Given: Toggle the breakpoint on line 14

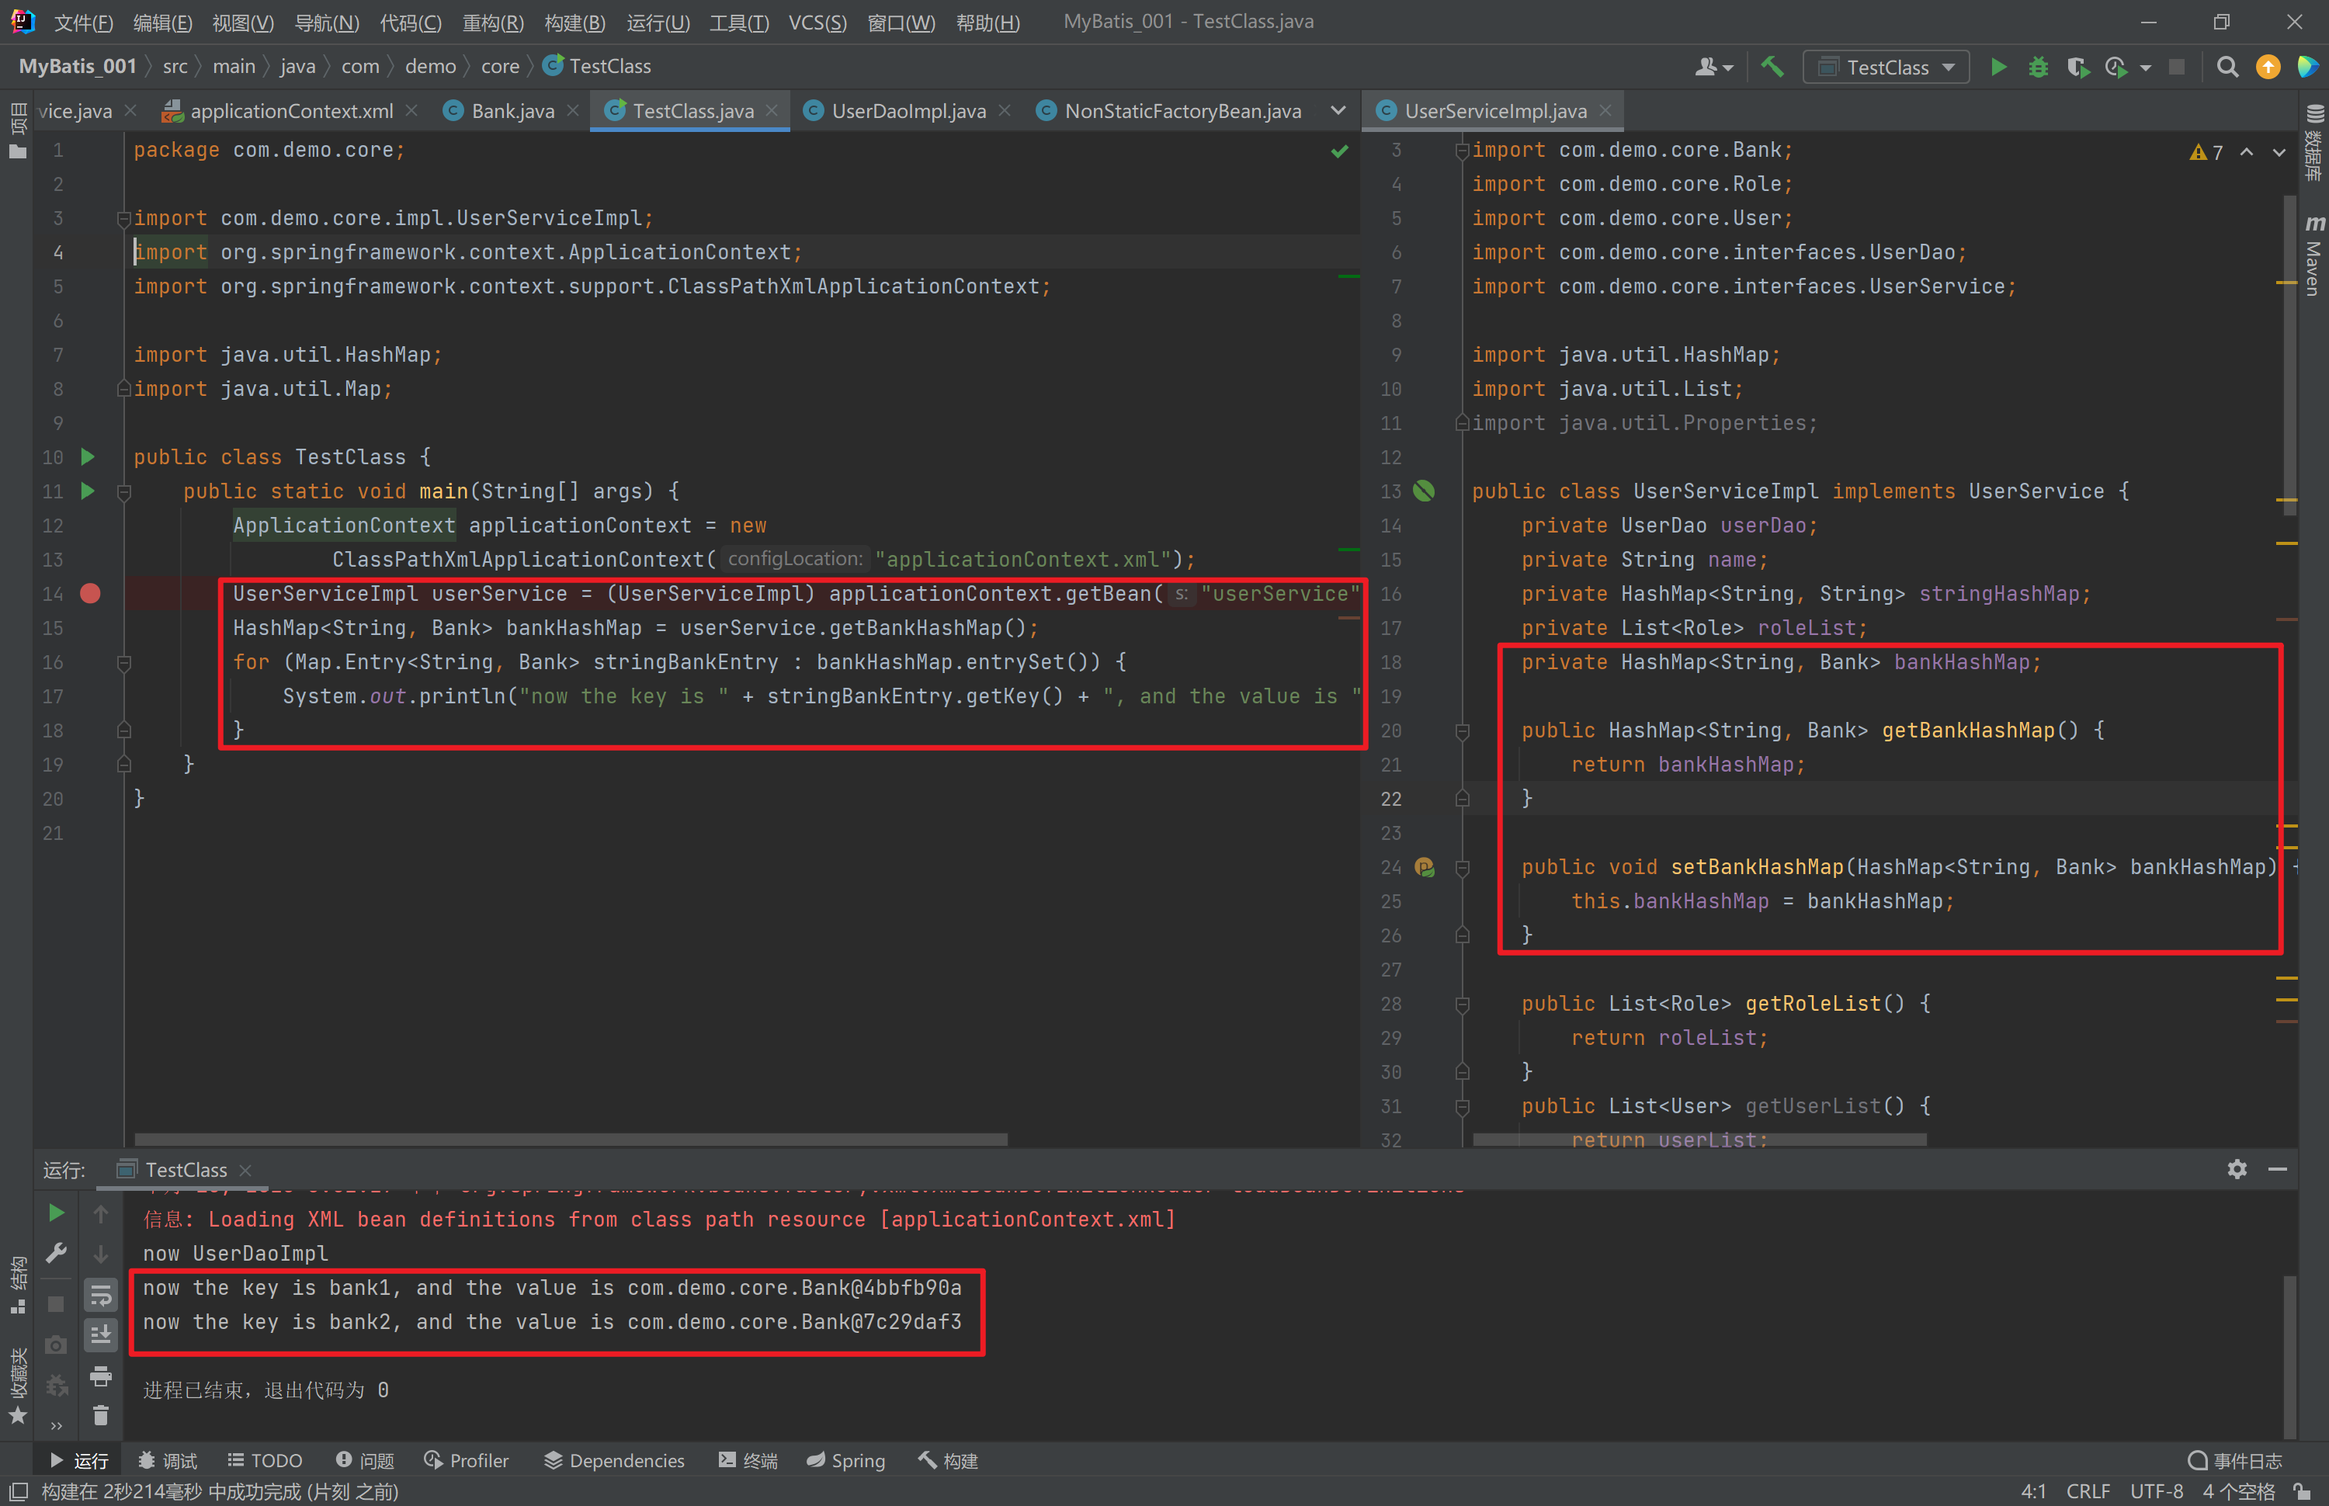Looking at the screenshot, I should coord(90,594).
